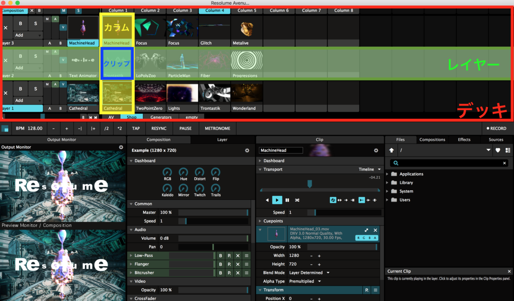Bypass the Bitcrusher effect with B
Screen dimensions: 514x301
[221, 273]
